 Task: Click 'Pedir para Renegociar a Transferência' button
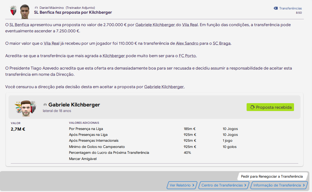(272, 176)
